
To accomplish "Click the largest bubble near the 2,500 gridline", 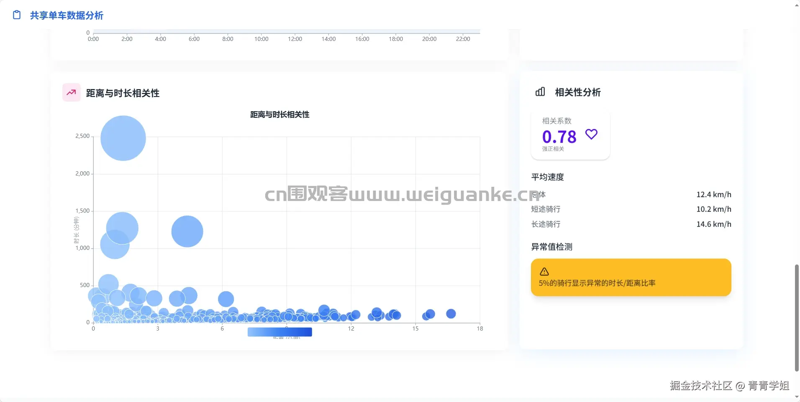I will (123, 138).
